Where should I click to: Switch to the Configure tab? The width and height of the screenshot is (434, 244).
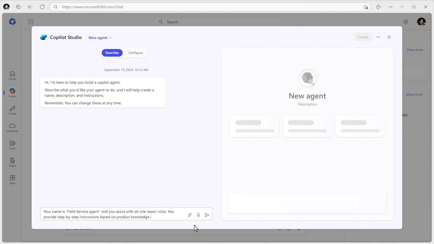(x=136, y=53)
